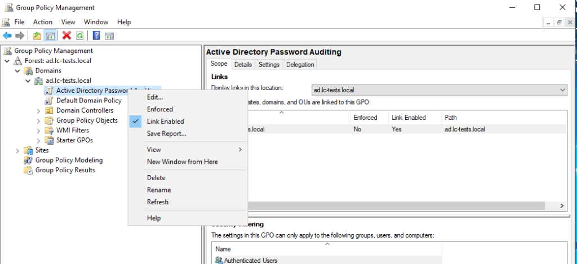577x264 pixels.
Task: Click the Starter GPOs folder icon
Action: (x=49, y=140)
